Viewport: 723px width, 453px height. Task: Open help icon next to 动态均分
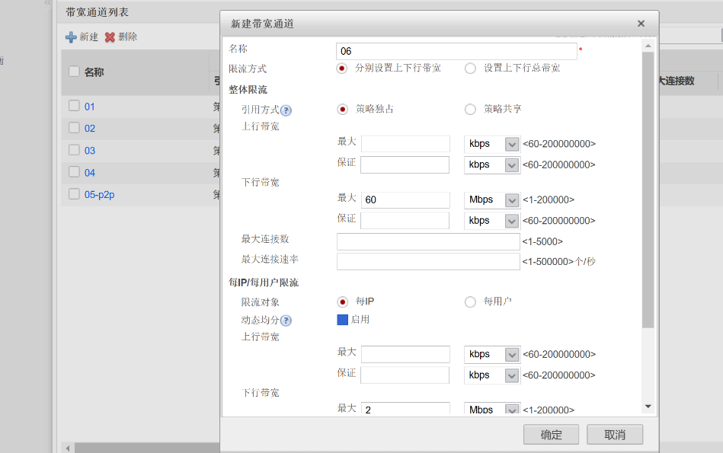286,321
